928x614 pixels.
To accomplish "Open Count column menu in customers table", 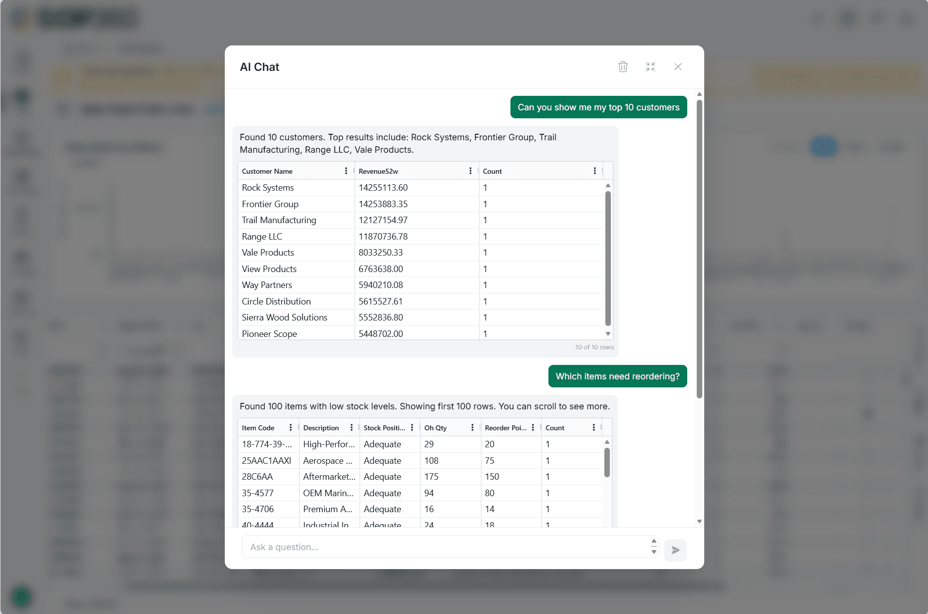I will coord(595,171).
